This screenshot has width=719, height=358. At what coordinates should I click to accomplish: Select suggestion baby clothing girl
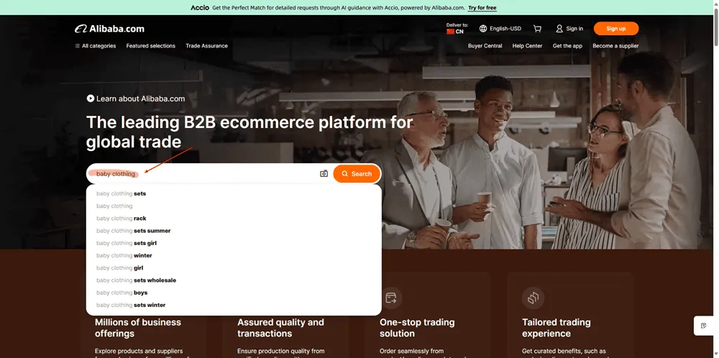(234, 267)
